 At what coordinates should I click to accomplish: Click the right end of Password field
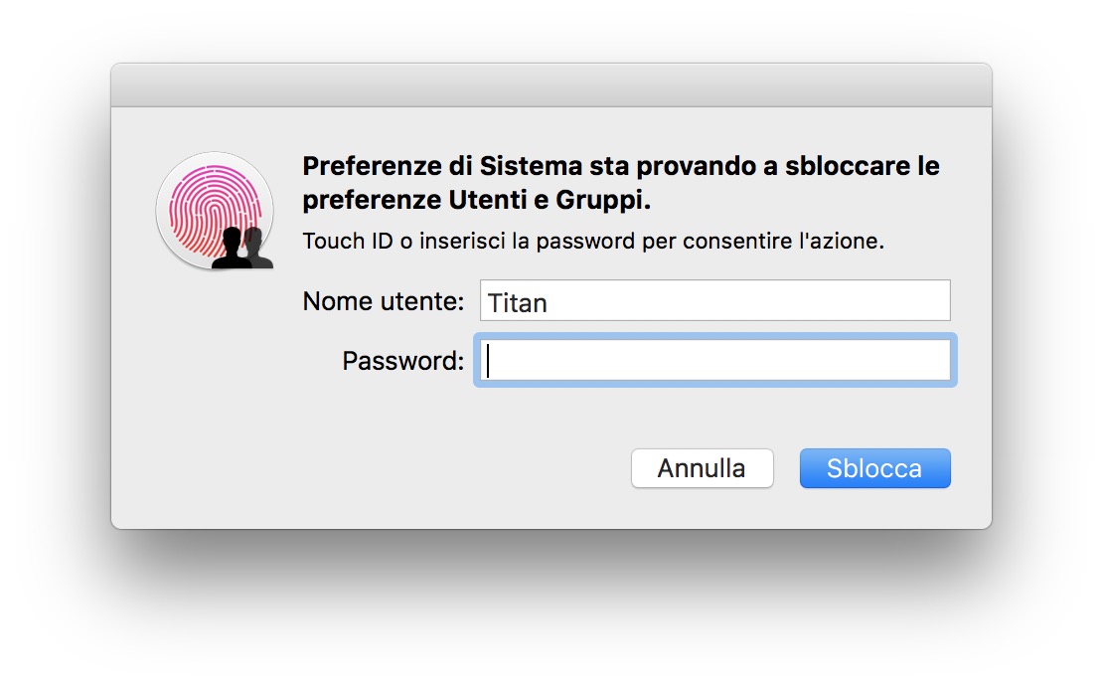tap(936, 361)
